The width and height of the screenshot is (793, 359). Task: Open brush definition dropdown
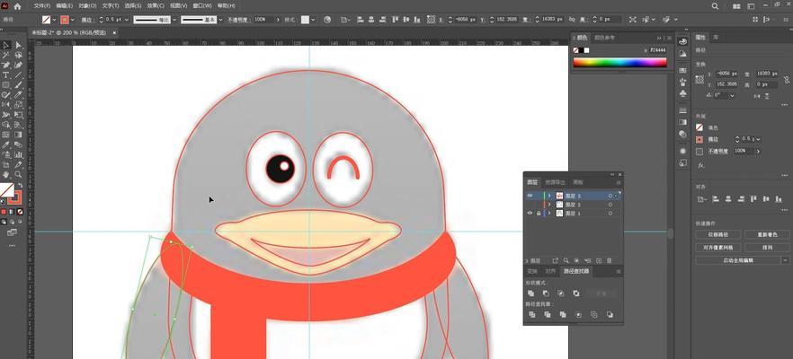click(220, 19)
